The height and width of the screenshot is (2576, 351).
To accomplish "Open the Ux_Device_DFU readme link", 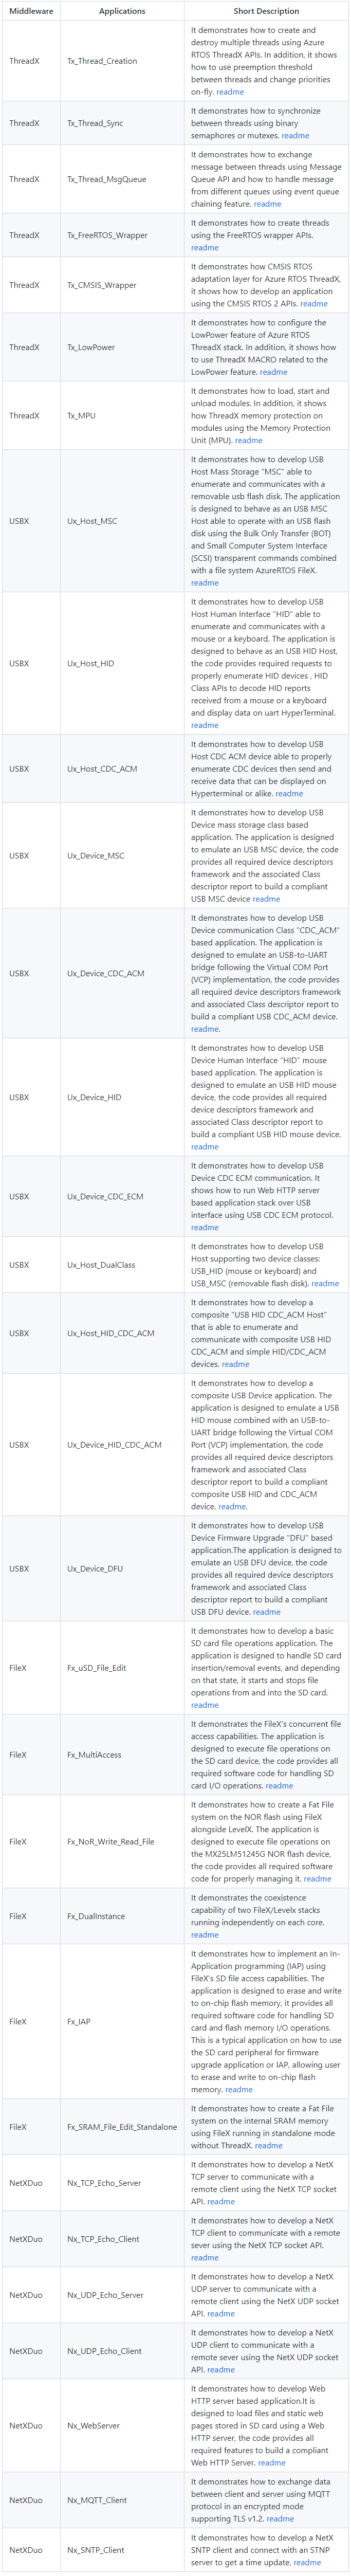I will (x=267, y=1612).
